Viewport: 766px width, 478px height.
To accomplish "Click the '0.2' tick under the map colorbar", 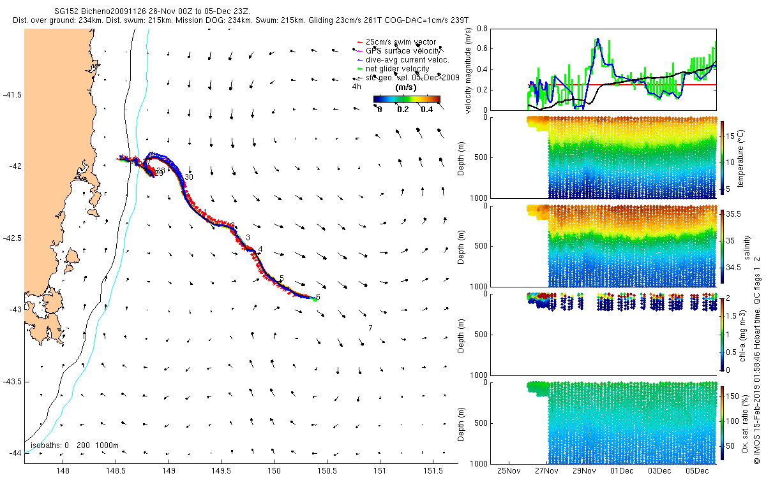I will point(402,110).
